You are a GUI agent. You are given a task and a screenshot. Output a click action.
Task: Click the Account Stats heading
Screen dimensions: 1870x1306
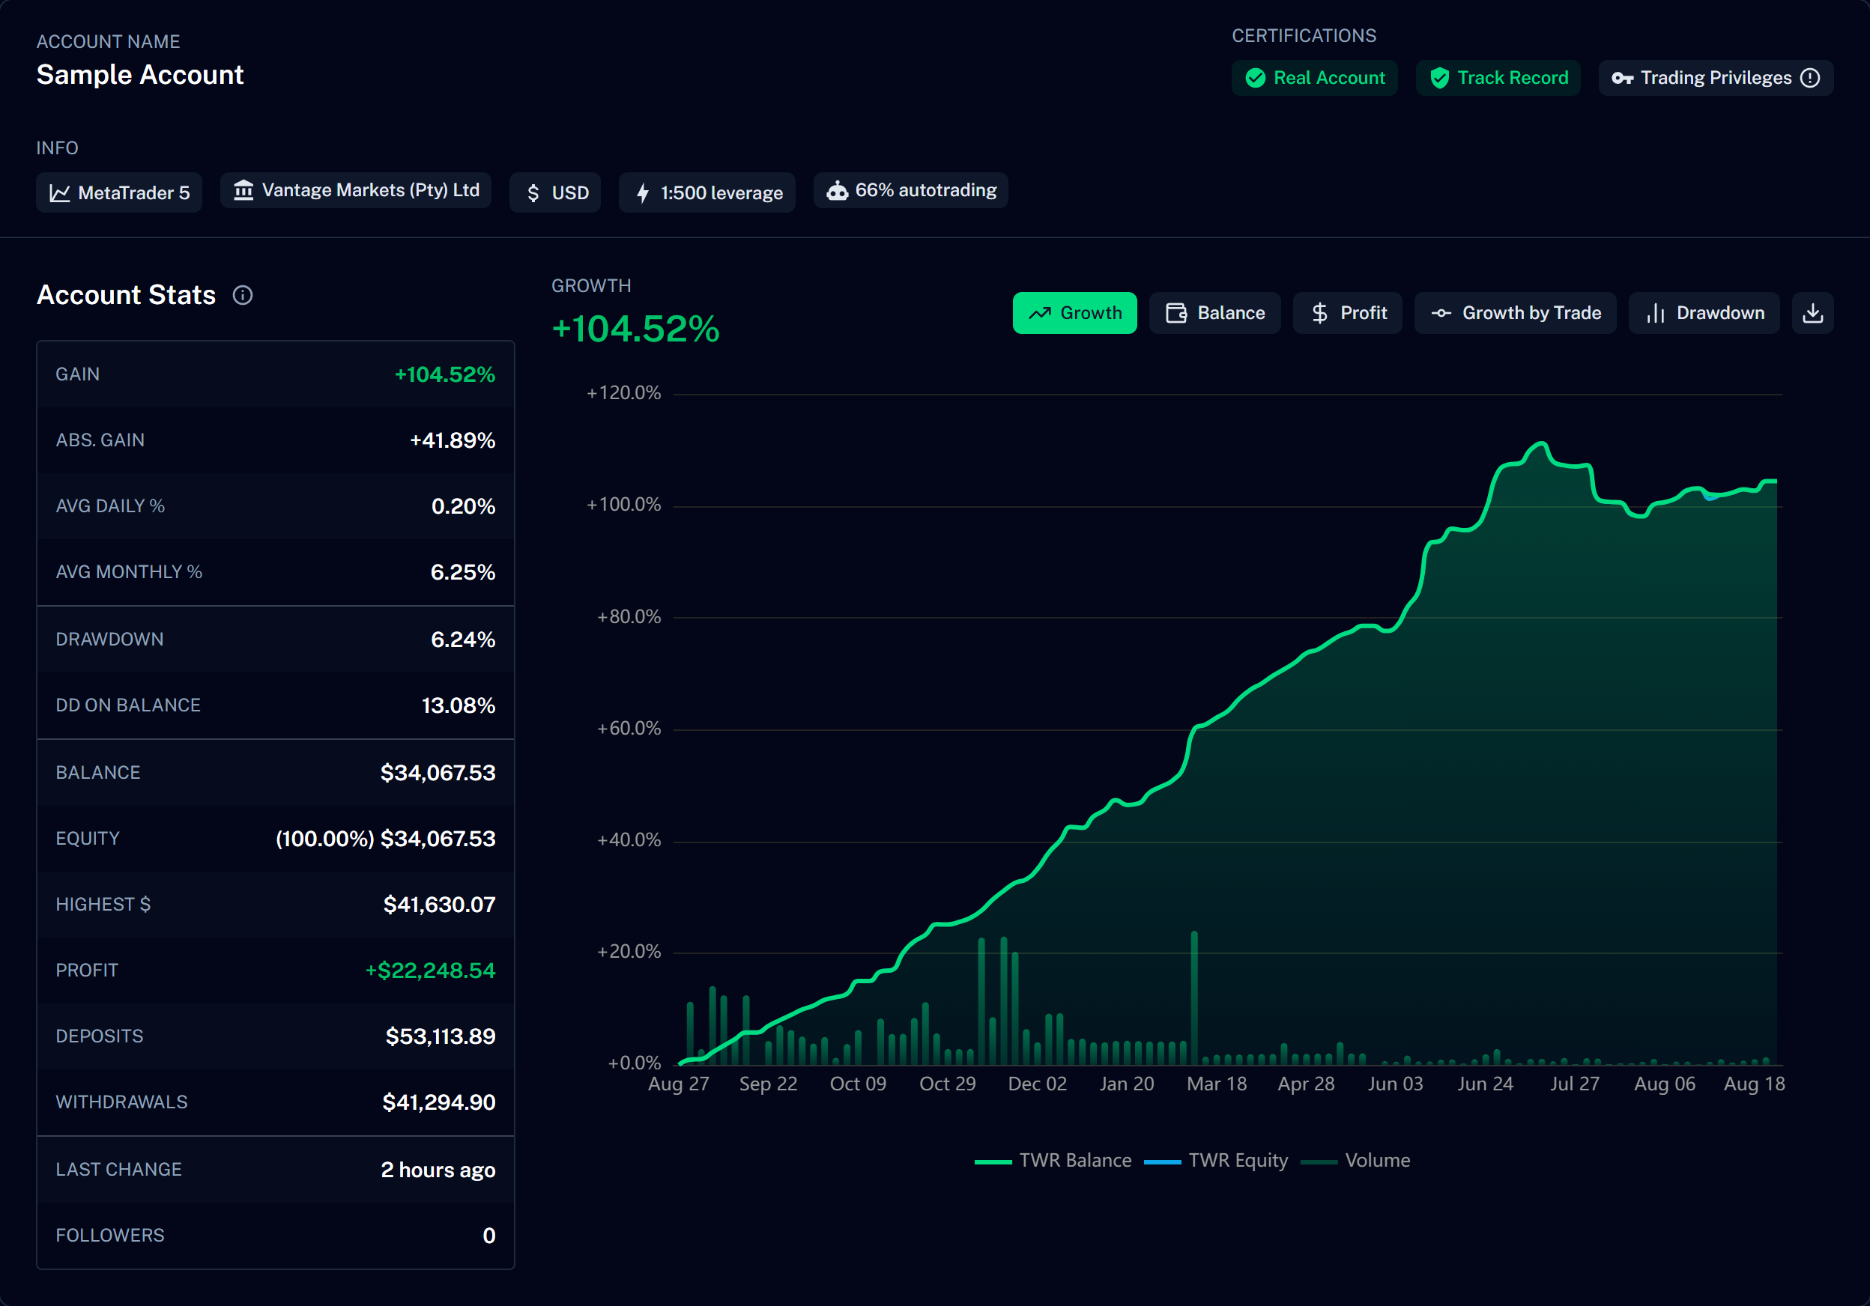point(127,295)
